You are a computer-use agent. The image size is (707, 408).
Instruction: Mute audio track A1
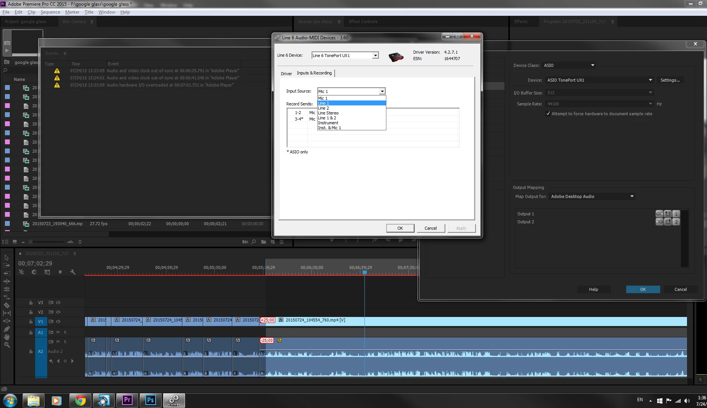click(x=58, y=332)
